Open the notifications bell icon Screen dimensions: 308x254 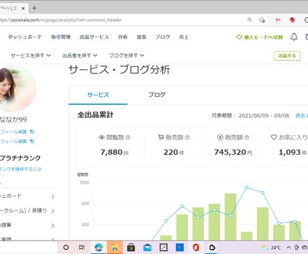pos(294,37)
